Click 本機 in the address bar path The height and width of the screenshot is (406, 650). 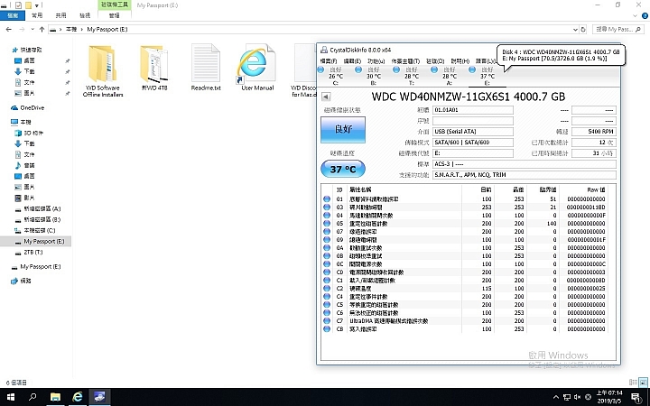71,30
